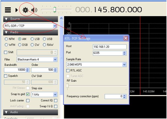Increase Order with up arrow
Image resolution: width=167 pixels, height=119 pixels.
(x=55, y=69)
